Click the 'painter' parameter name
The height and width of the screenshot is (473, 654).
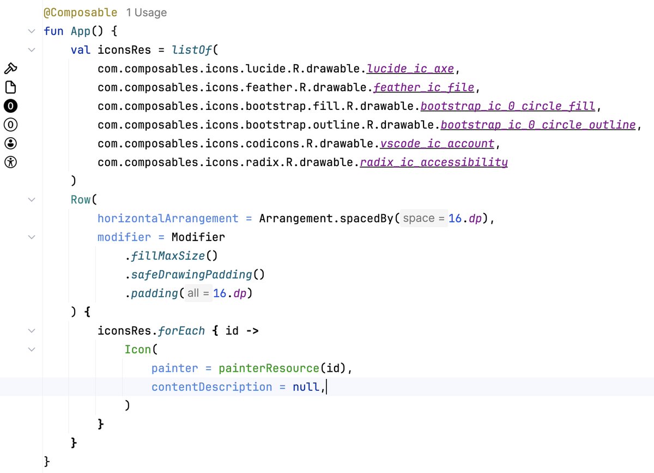click(x=174, y=368)
